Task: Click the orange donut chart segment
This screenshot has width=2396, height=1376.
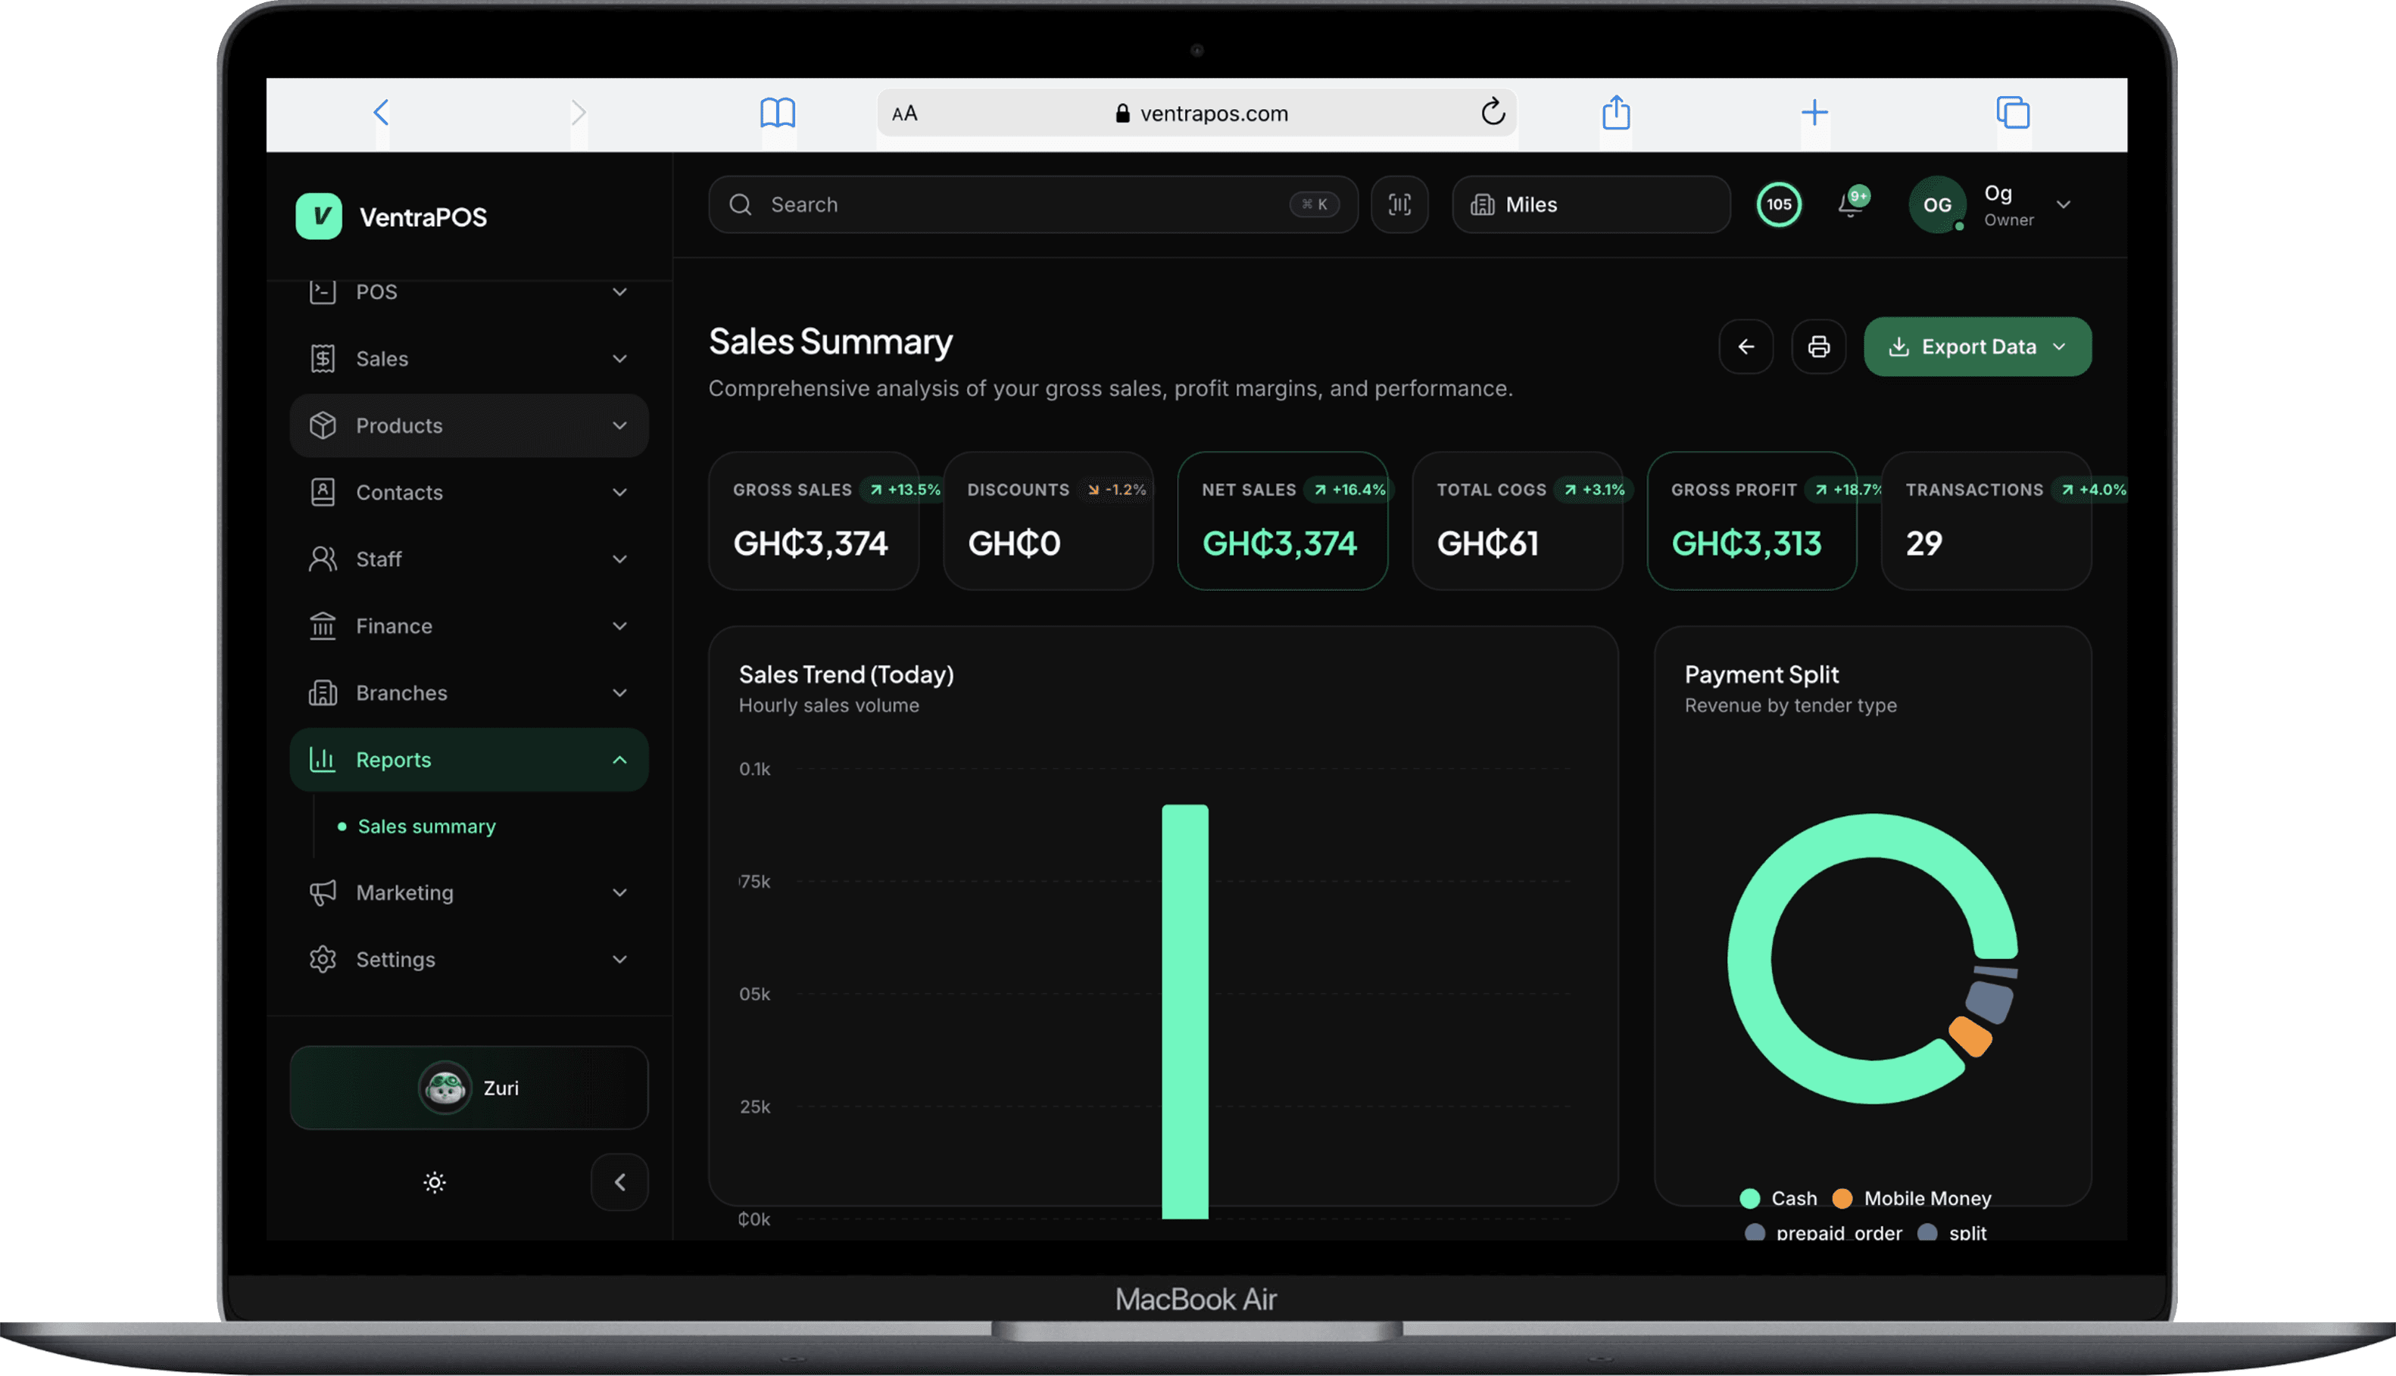Action: 1970,1037
